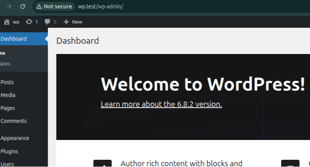This screenshot has width=310, height=167.
Task: Open Posts in the admin sidebar
Action: click(7, 82)
